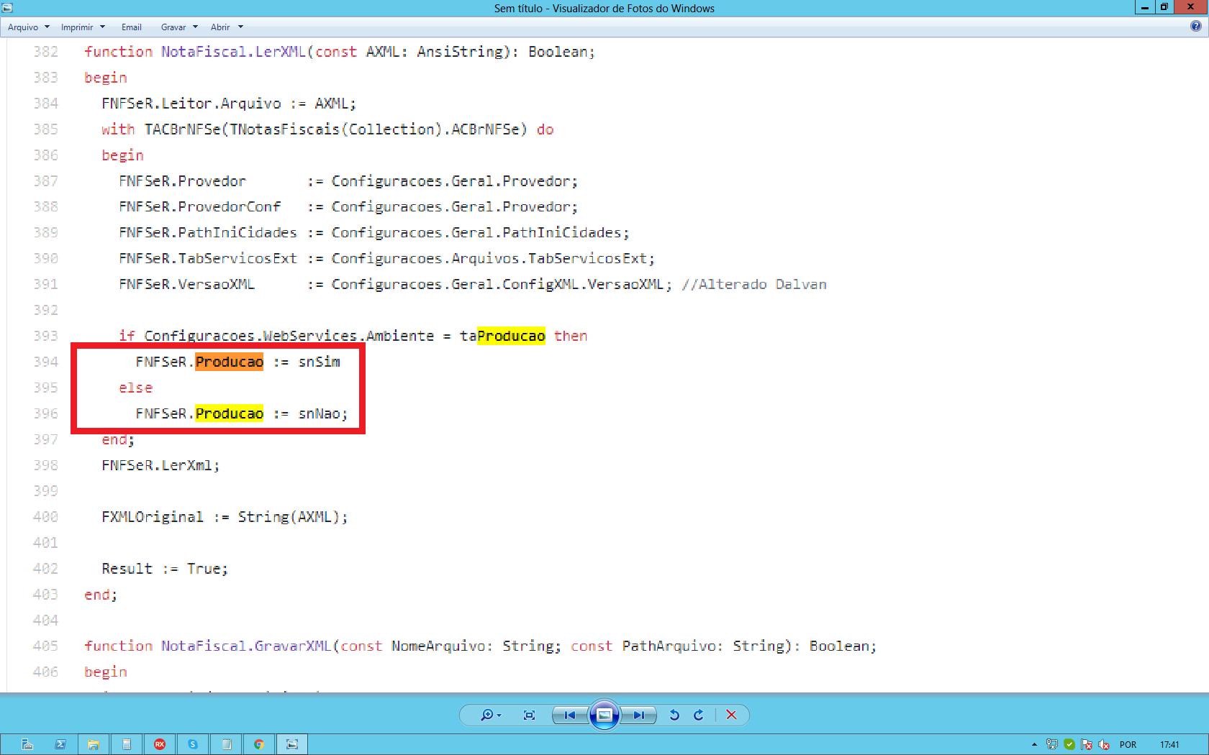This screenshot has width=1209, height=755.
Task: Open the red RX app in taskbar
Action: click(x=160, y=744)
